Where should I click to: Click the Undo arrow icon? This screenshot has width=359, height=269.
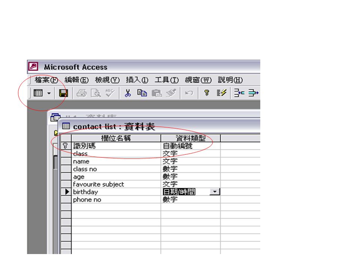coord(189,93)
